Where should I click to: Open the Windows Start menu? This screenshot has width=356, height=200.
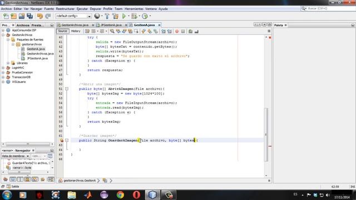(x=7, y=195)
